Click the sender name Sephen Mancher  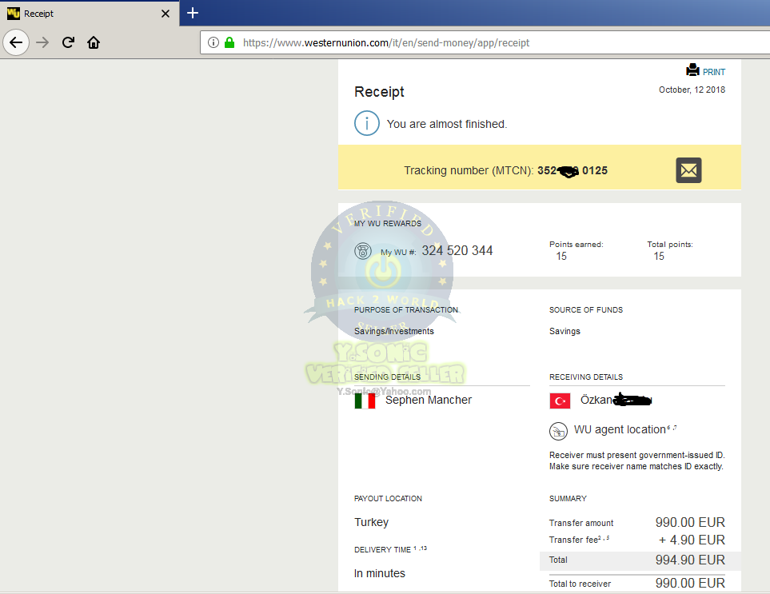pyautogui.click(x=429, y=400)
